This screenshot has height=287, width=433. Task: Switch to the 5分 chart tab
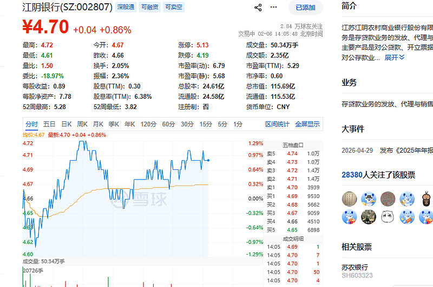pos(222,125)
